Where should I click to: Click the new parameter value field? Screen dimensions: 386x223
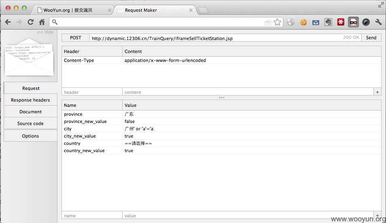(x=248, y=215)
